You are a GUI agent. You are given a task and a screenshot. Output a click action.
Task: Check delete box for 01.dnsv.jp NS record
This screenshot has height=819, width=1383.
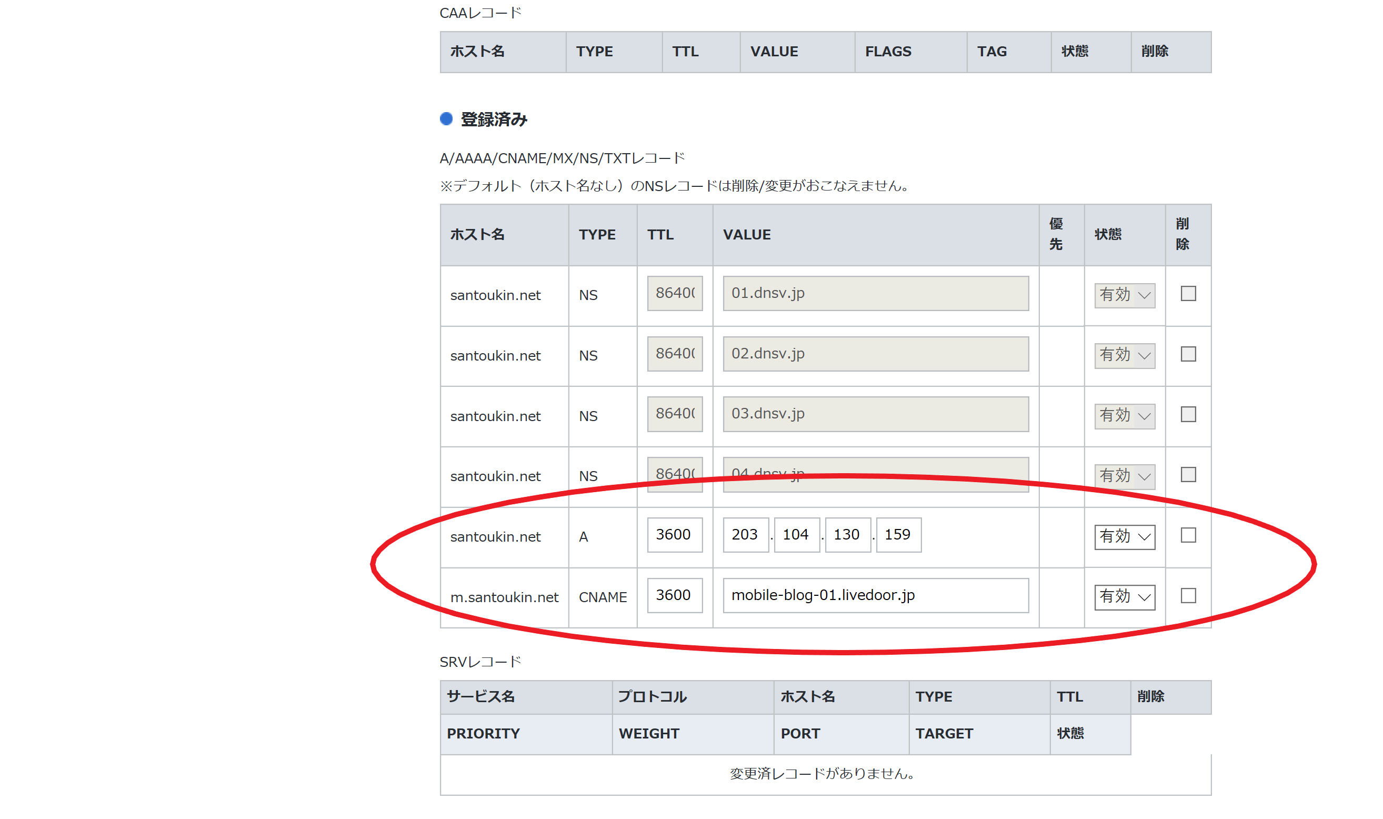pyautogui.click(x=1188, y=294)
